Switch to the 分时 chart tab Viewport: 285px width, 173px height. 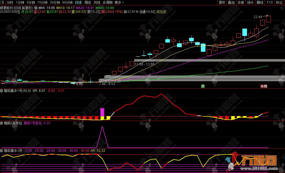[x=10, y=2]
